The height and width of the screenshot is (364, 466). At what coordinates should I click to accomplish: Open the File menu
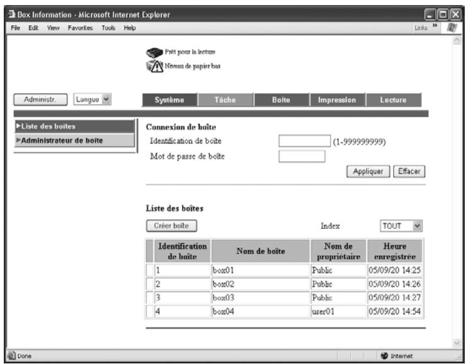click(x=16, y=28)
